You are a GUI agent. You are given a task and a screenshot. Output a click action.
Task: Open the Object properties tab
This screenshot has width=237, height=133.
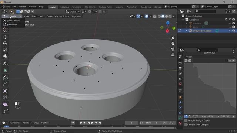[180, 97]
